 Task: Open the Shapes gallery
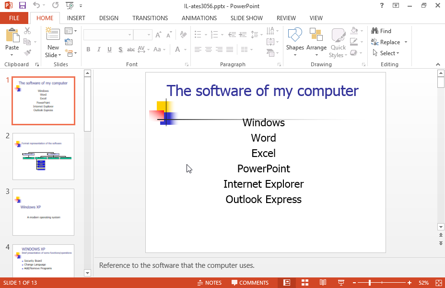click(x=295, y=42)
